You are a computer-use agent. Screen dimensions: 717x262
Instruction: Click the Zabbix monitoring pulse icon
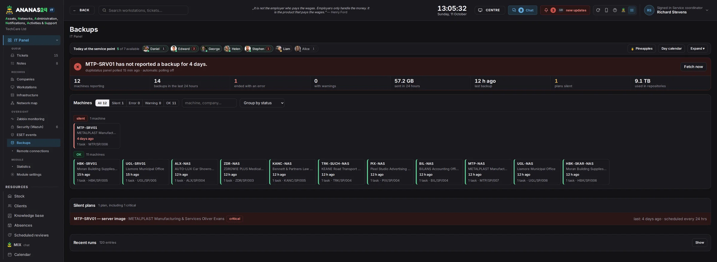pos(13,119)
